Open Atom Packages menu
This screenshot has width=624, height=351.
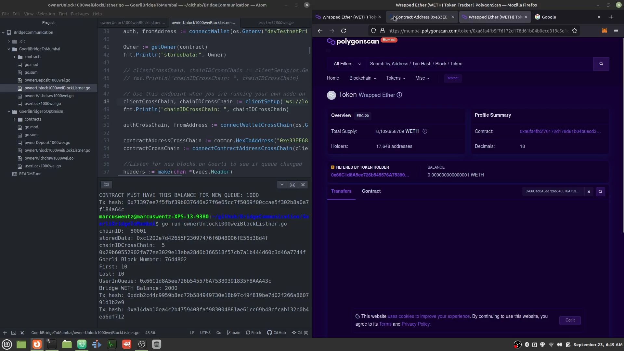(80, 14)
